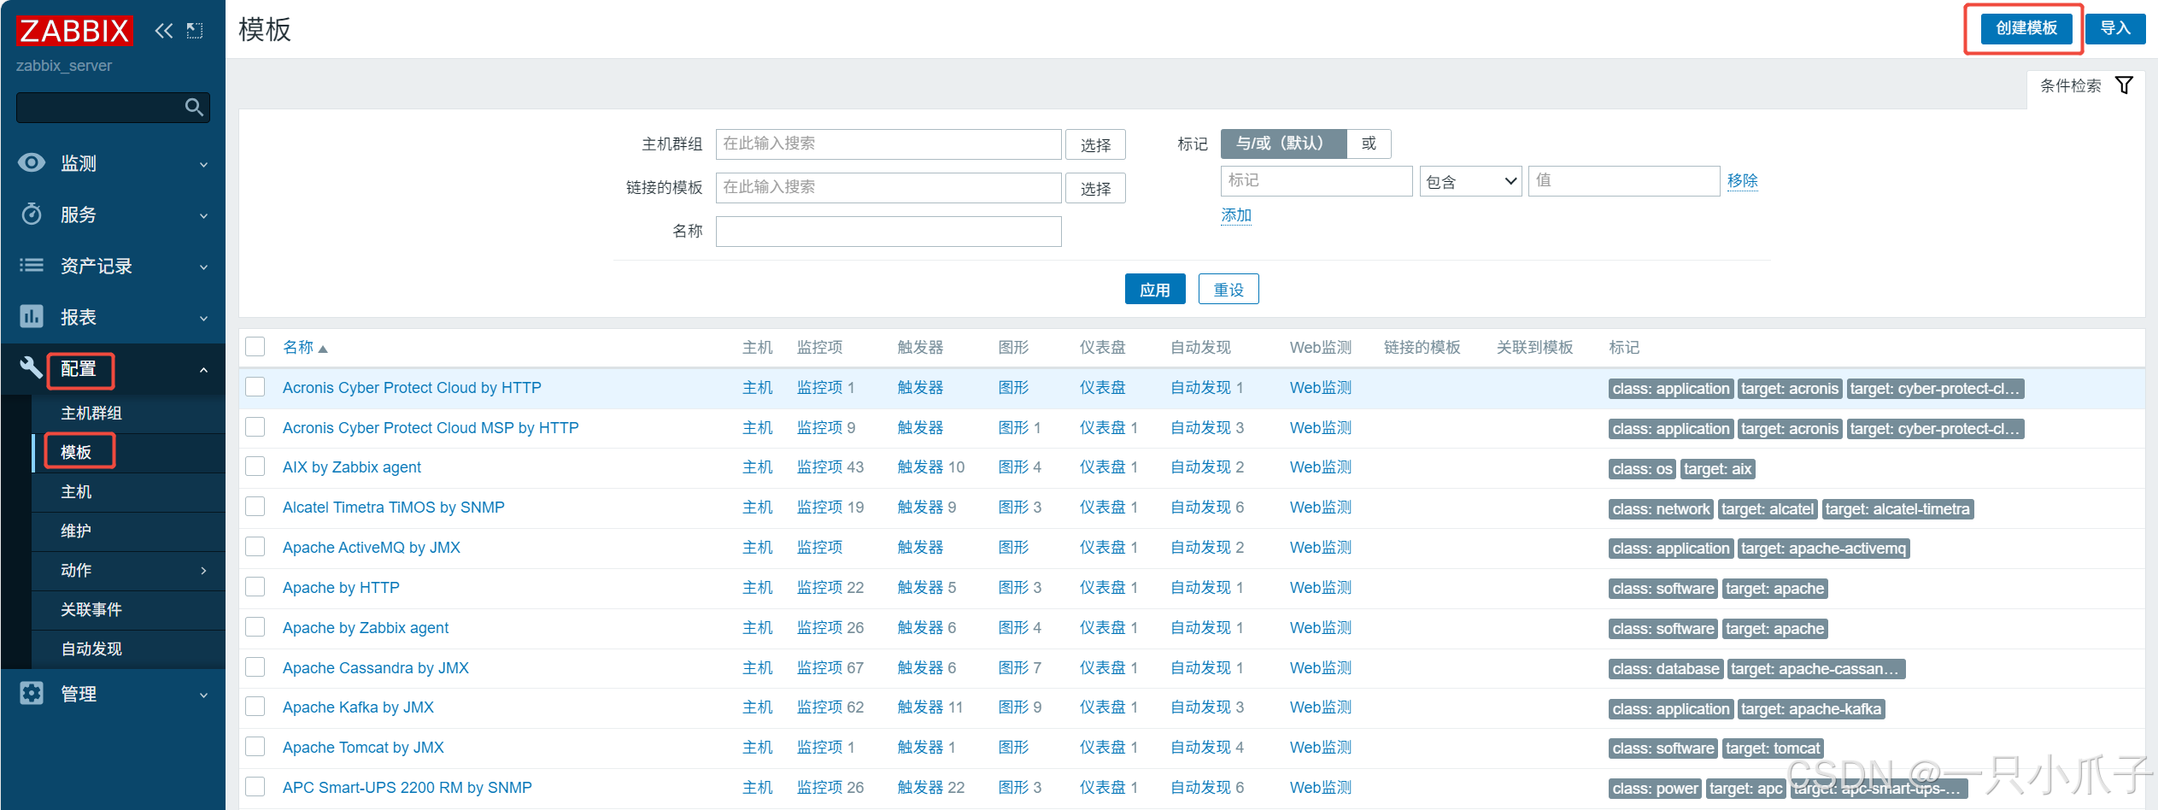Click the 导入 button
The width and height of the screenshot is (2158, 810).
tap(2115, 28)
